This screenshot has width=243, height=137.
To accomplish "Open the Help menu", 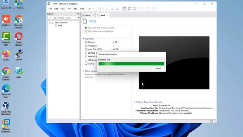I will pos(82,9).
